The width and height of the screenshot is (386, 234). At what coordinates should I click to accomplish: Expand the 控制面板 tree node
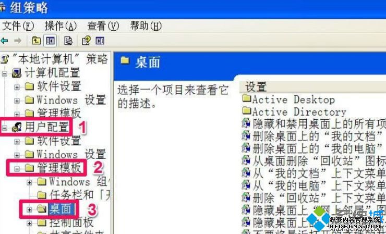(x=29, y=224)
